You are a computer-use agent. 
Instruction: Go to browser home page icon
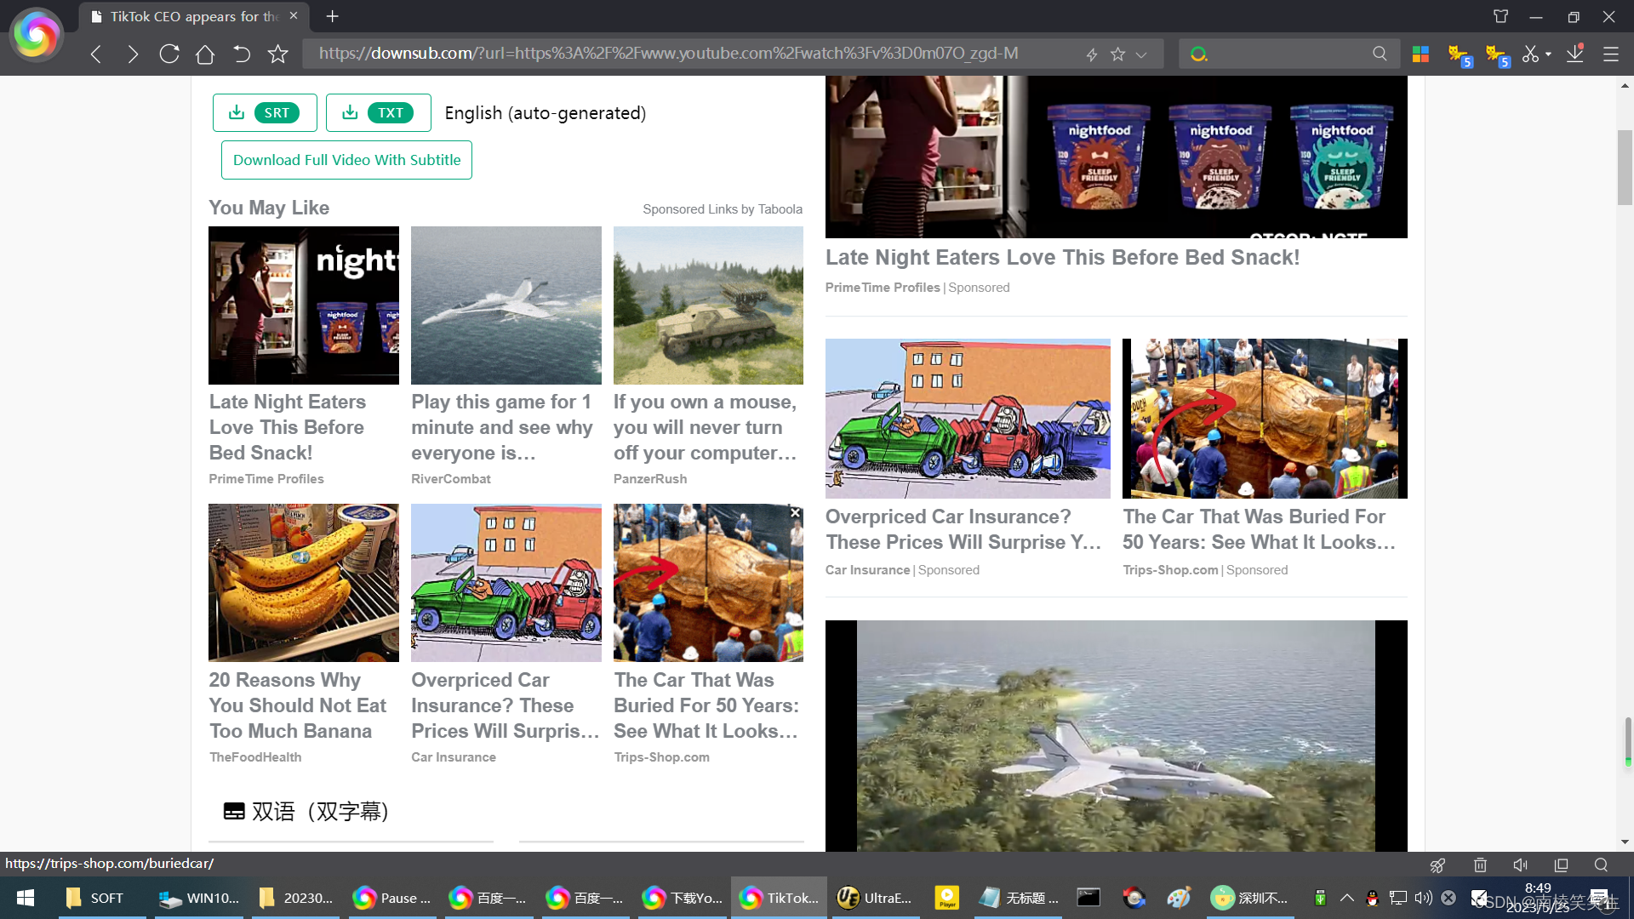(205, 54)
